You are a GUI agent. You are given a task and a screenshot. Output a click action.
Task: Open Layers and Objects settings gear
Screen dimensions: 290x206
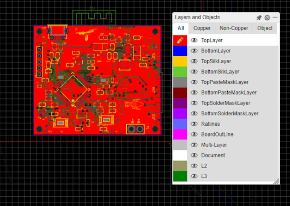click(x=267, y=17)
